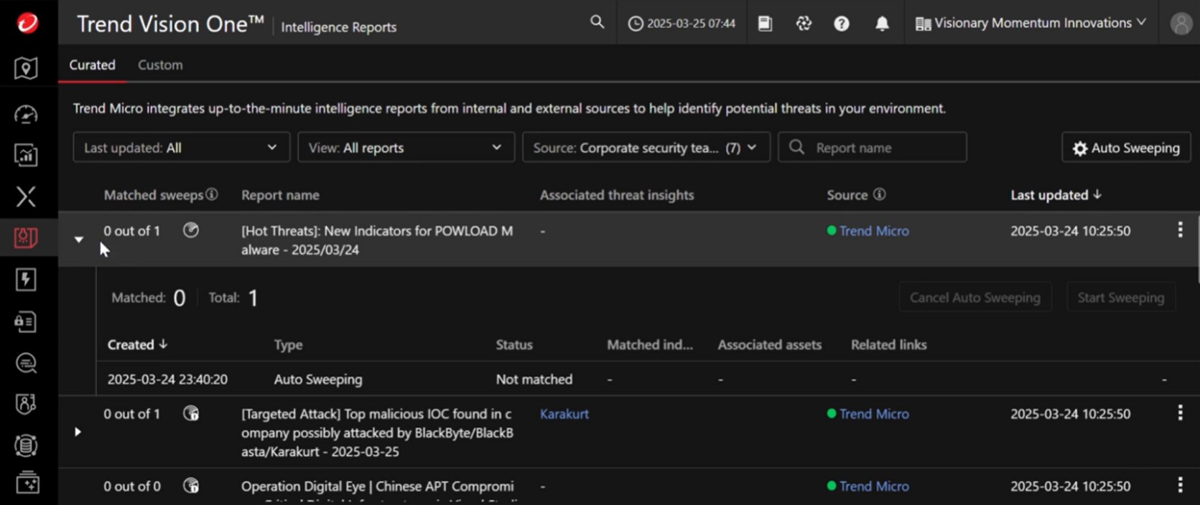Screen dimensions: 1200x505
Task: Open the sparkle box sidebar icon at bottom
Action: [x=27, y=483]
